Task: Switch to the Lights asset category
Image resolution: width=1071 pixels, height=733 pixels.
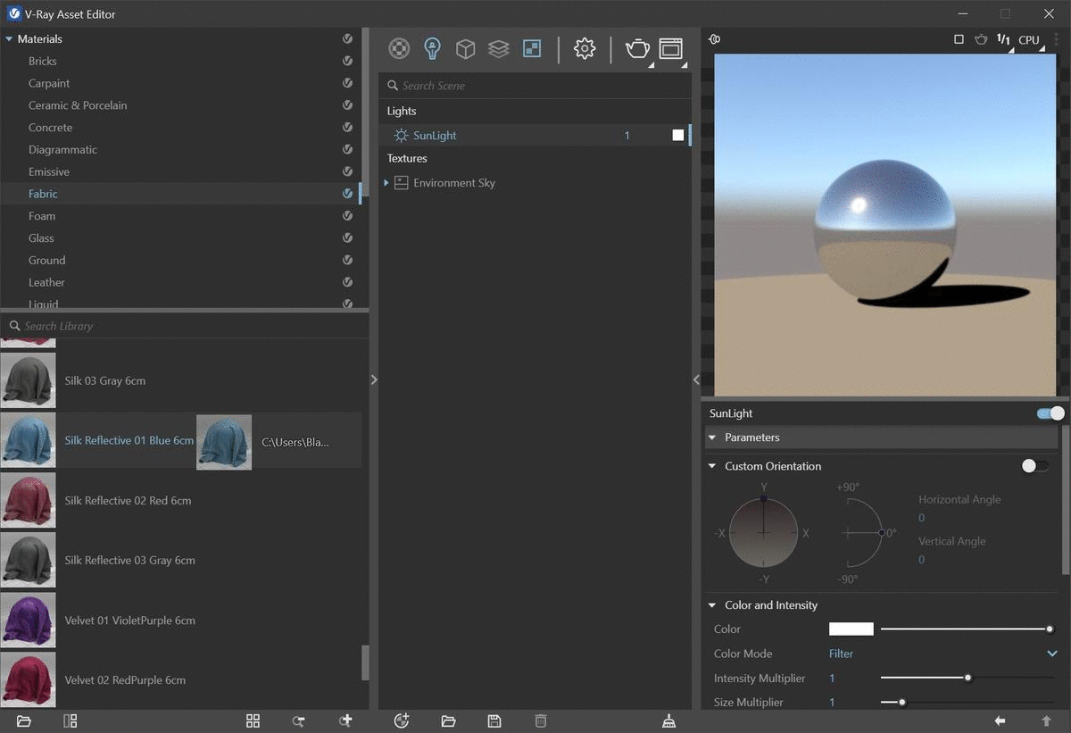Action: point(432,48)
